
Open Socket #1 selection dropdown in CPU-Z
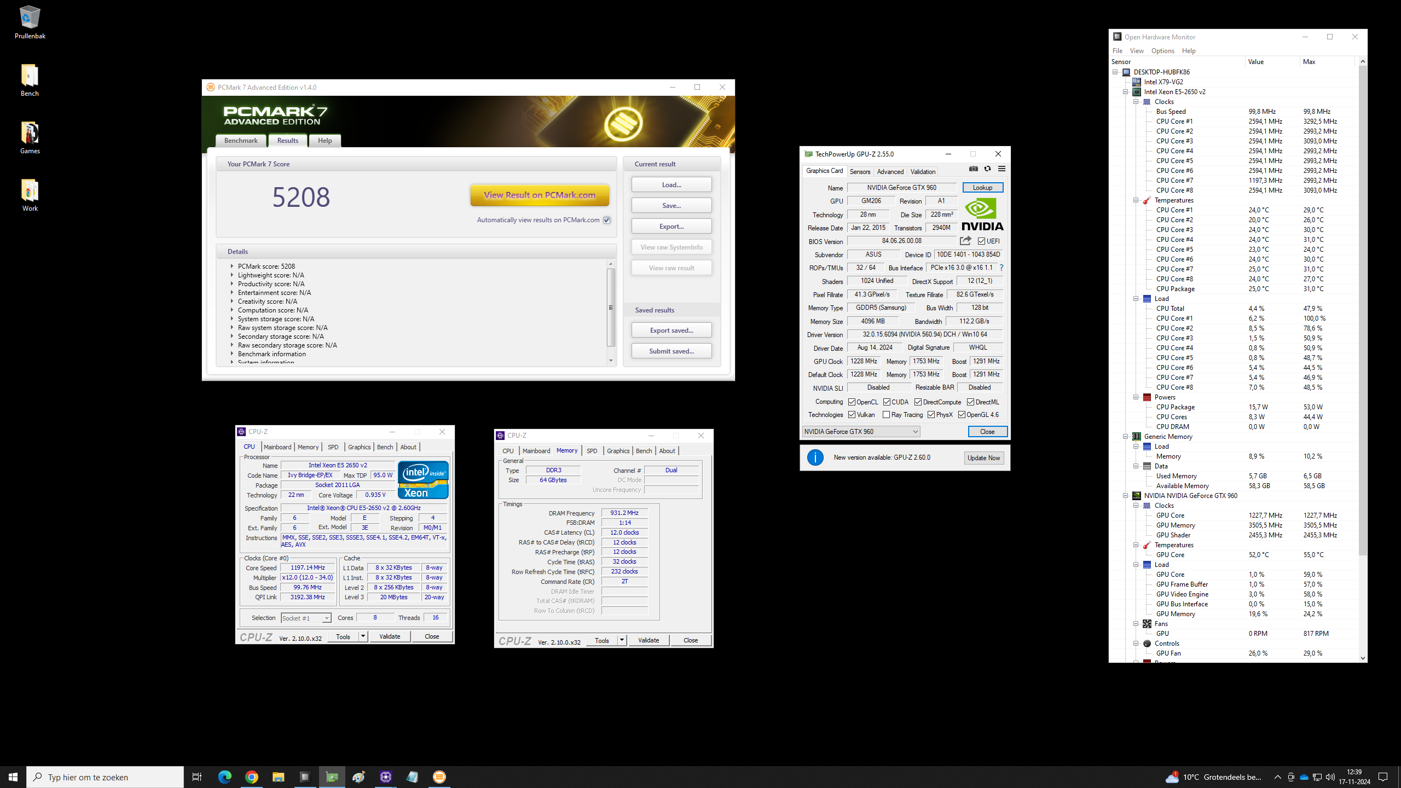[x=306, y=618]
